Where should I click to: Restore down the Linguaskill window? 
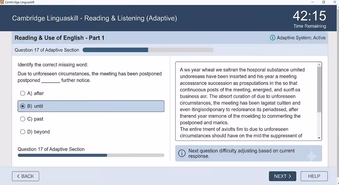[x=323, y=2]
